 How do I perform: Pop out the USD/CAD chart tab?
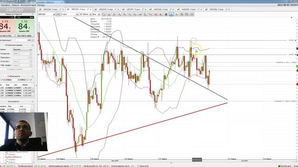(171, 9)
